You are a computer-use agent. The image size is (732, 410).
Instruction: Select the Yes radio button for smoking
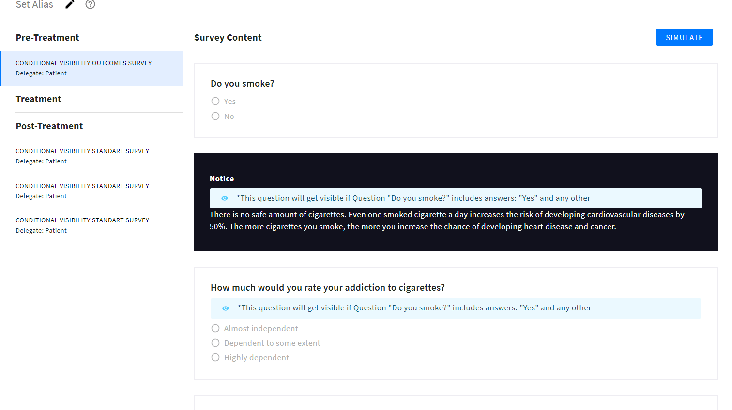[215, 101]
